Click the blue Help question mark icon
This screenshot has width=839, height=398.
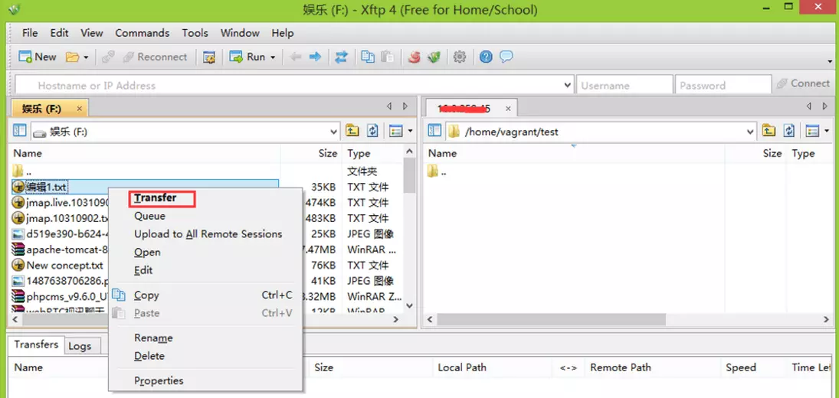tap(486, 57)
